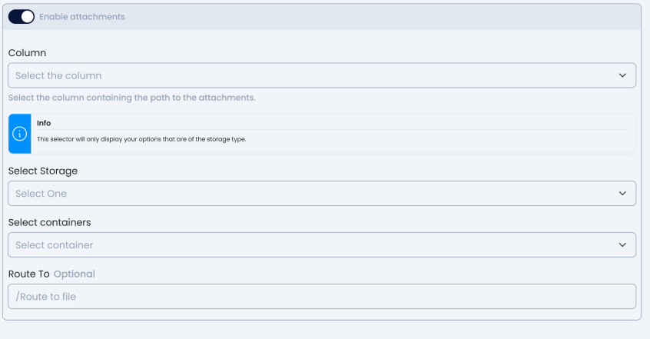Viewport: 650px width, 339px height.
Task: Click the 'Column' field label
Action: [x=27, y=53]
